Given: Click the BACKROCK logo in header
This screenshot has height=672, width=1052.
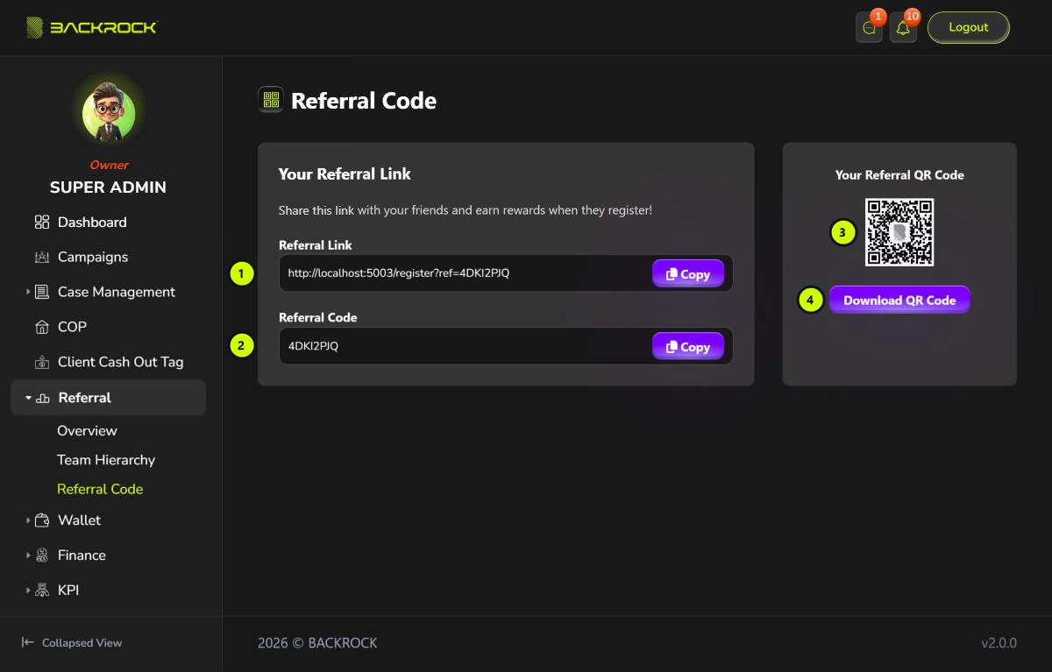Looking at the screenshot, I should point(91,27).
